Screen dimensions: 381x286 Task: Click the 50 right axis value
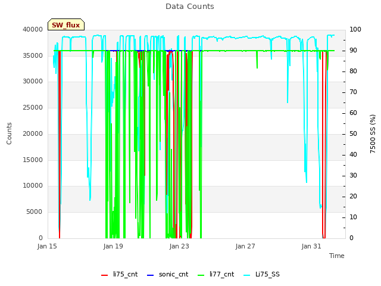tap(353, 133)
